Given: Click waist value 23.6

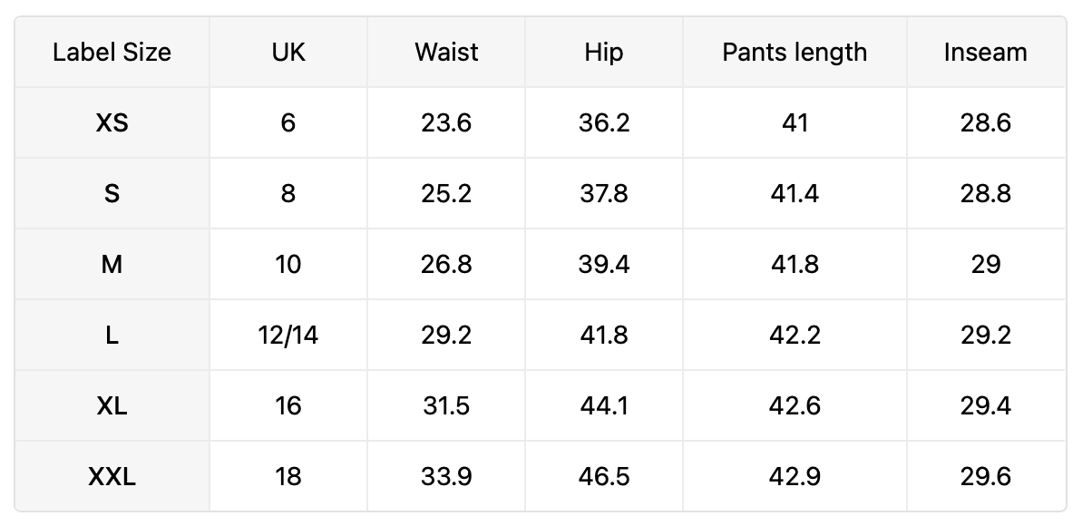Looking at the screenshot, I should [x=446, y=122].
